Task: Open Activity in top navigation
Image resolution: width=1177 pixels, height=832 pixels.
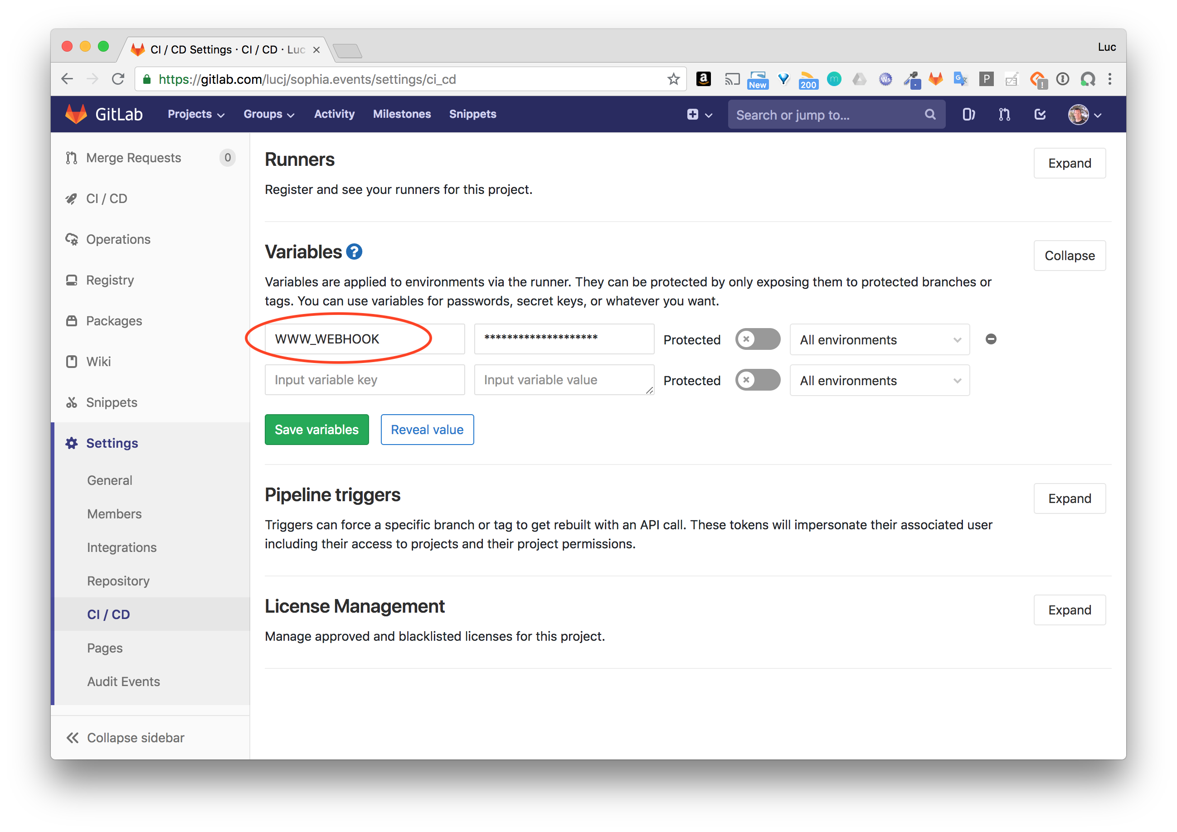Action: pyautogui.click(x=334, y=114)
